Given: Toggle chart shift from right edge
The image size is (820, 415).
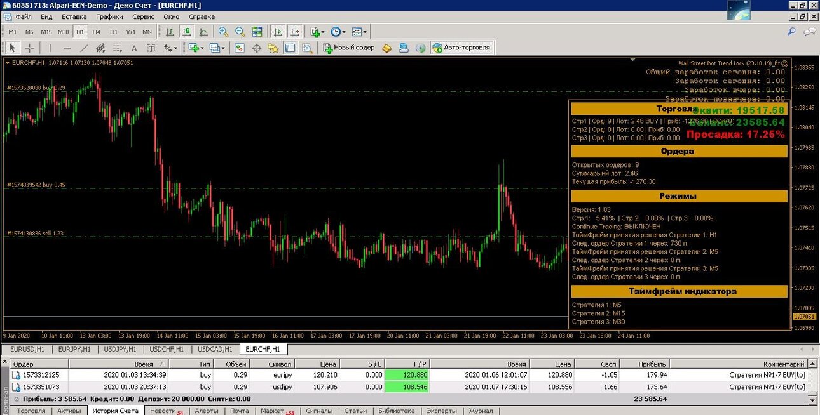Looking at the screenshot, I should coord(295,32).
